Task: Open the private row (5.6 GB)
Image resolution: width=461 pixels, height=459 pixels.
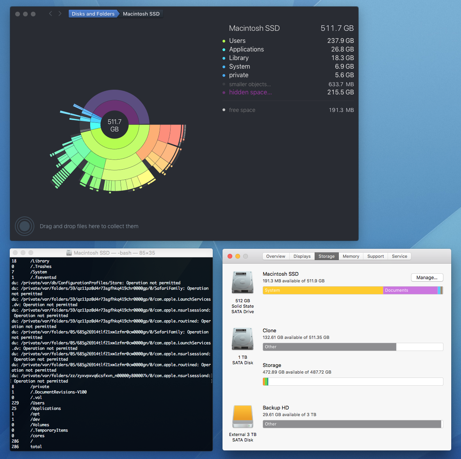Action: coord(288,75)
